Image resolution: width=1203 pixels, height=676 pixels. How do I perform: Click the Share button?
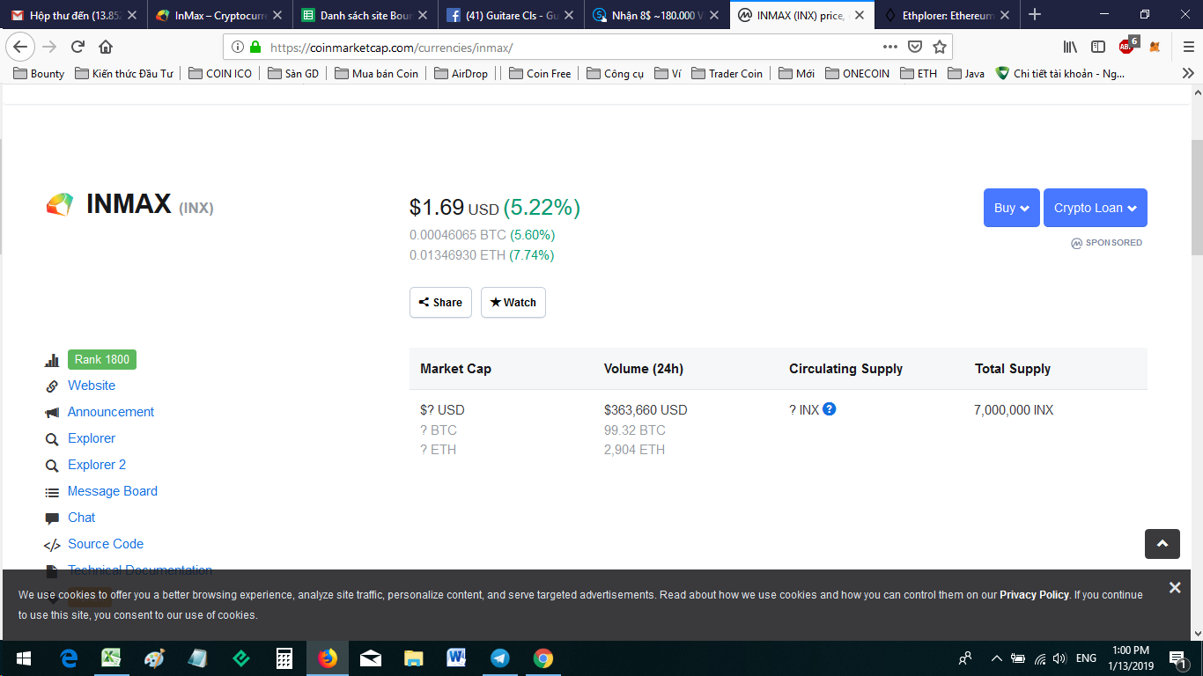[440, 302]
